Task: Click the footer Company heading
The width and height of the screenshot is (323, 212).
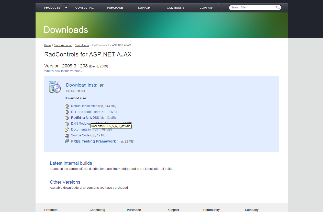Action: pos(252,210)
